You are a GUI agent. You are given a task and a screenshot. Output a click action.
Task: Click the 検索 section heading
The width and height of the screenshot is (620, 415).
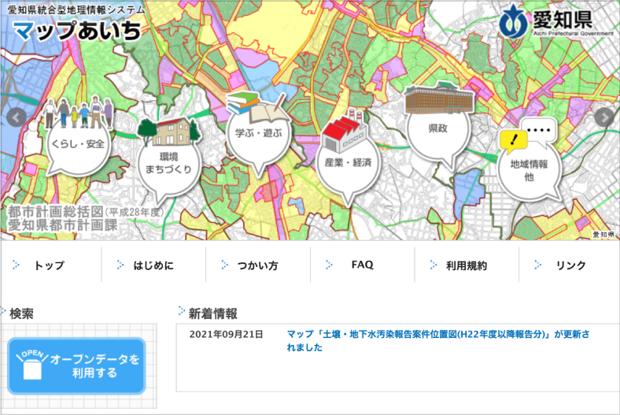(21, 313)
